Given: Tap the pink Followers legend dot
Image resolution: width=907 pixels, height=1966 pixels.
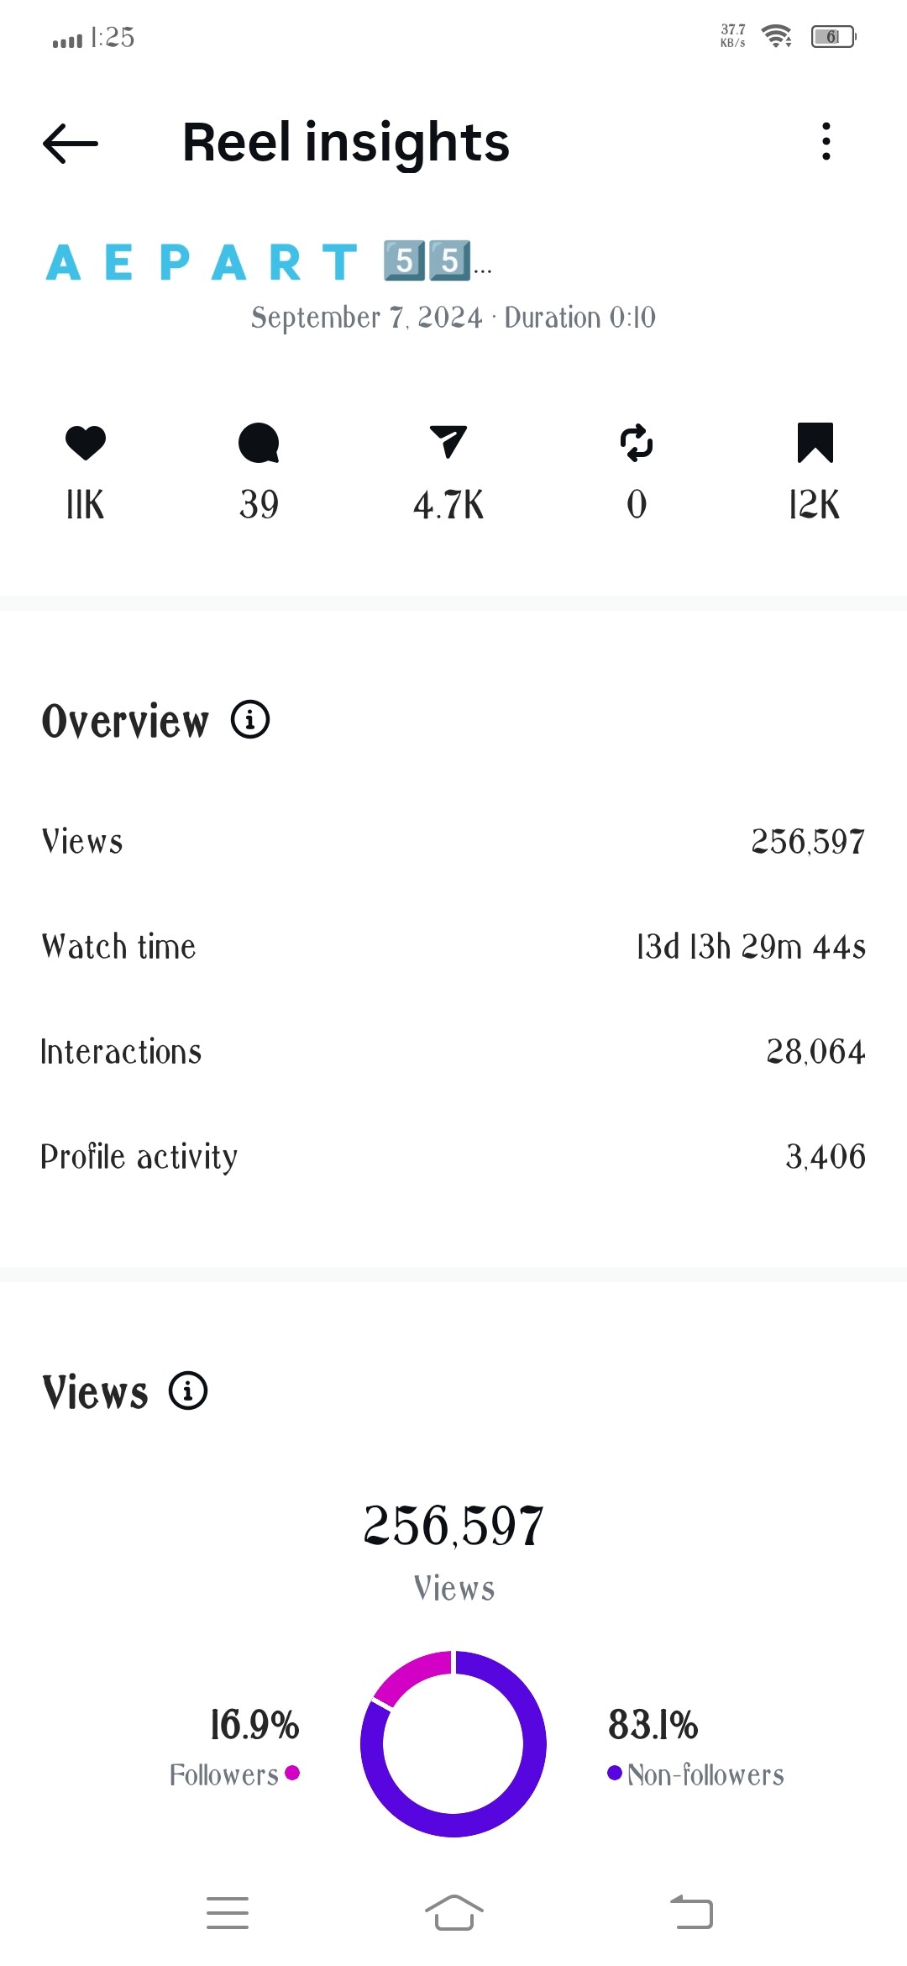Looking at the screenshot, I should click(292, 1773).
